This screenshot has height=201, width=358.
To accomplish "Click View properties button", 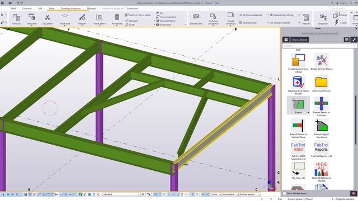I will click(x=166, y=17).
